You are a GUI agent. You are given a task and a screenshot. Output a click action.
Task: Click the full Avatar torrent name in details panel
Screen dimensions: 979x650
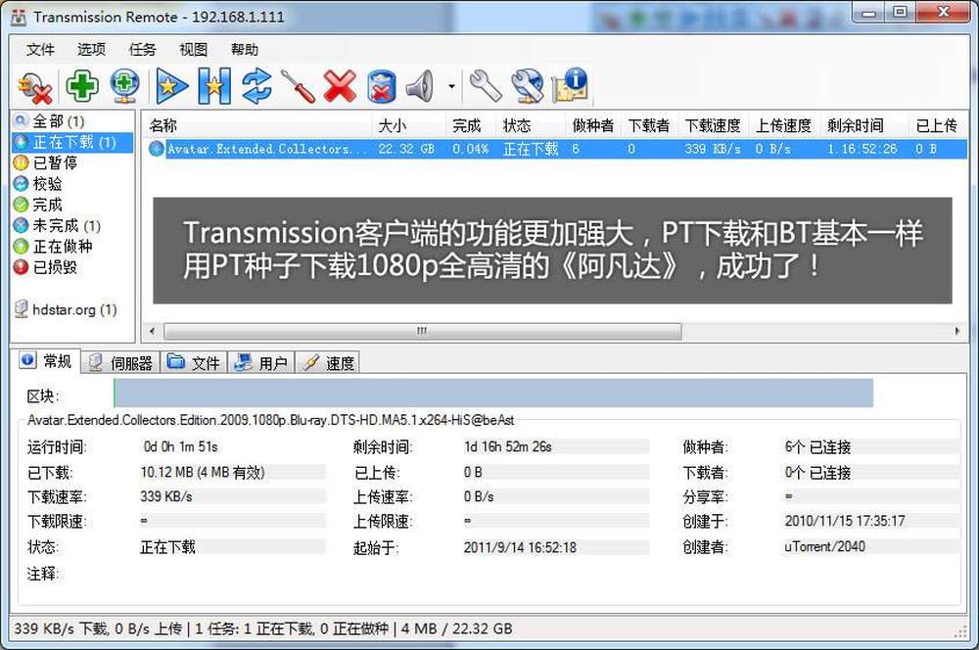pos(271,420)
